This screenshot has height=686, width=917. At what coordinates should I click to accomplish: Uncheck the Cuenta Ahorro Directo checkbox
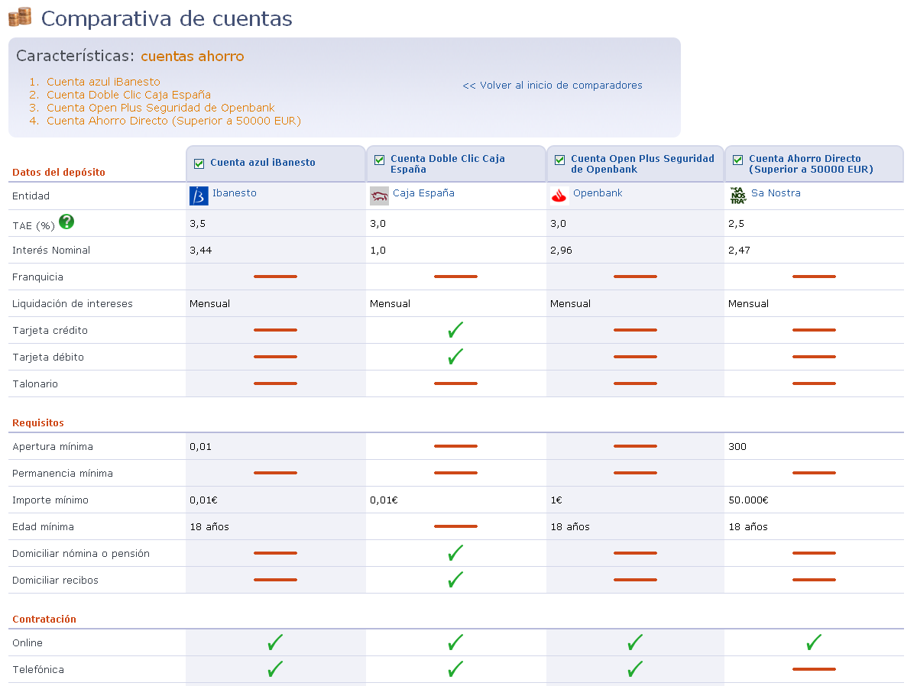coord(737,160)
